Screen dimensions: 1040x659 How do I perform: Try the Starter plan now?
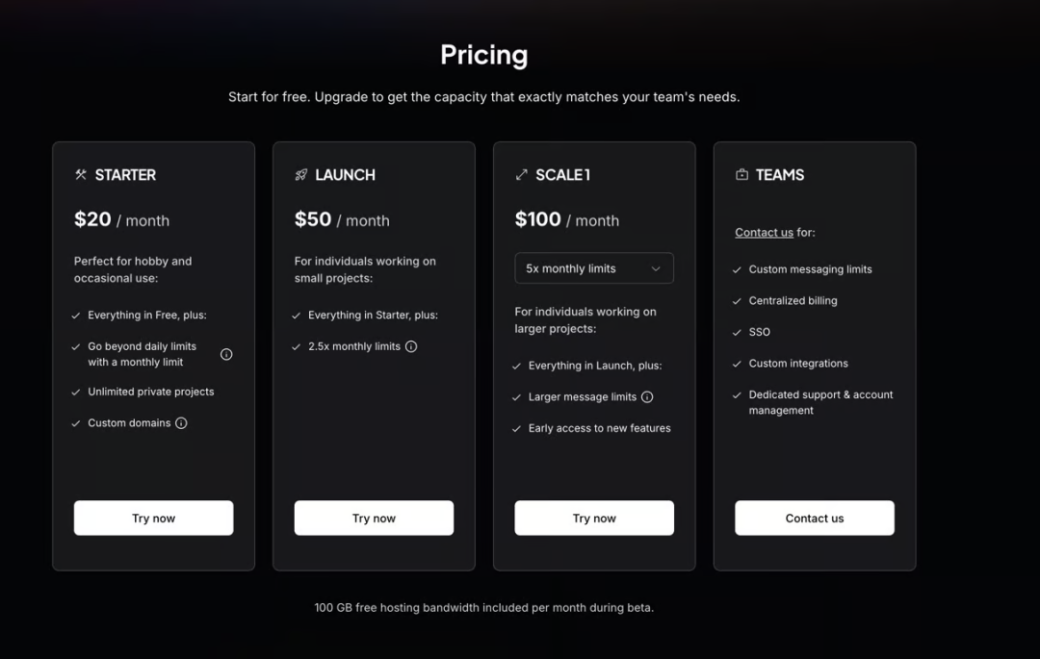click(x=153, y=518)
